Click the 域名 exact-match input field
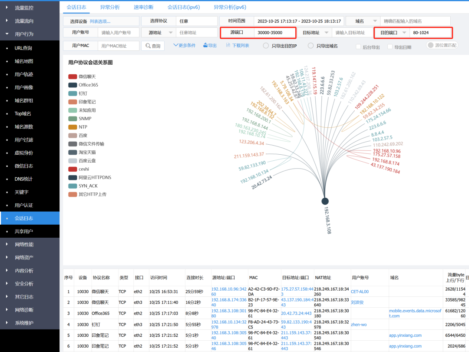The image size is (469, 352). pyautogui.click(x=415, y=21)
